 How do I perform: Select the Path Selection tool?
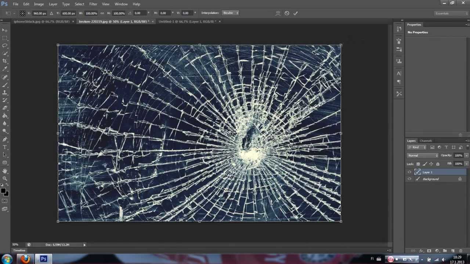tap(5, 155)
